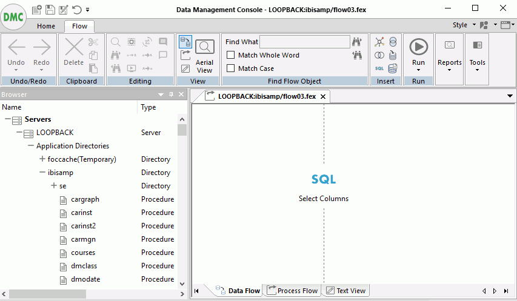Viewport: 517px width, 301px height.
Task: Click the Save As icon beside the floppy disk
Action: click(63, 10)
